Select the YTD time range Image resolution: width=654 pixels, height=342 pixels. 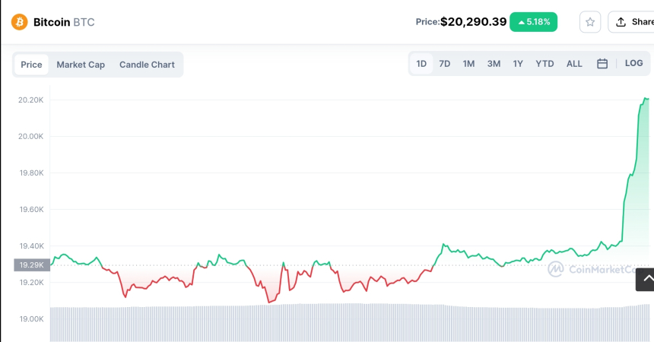point(544,64)
